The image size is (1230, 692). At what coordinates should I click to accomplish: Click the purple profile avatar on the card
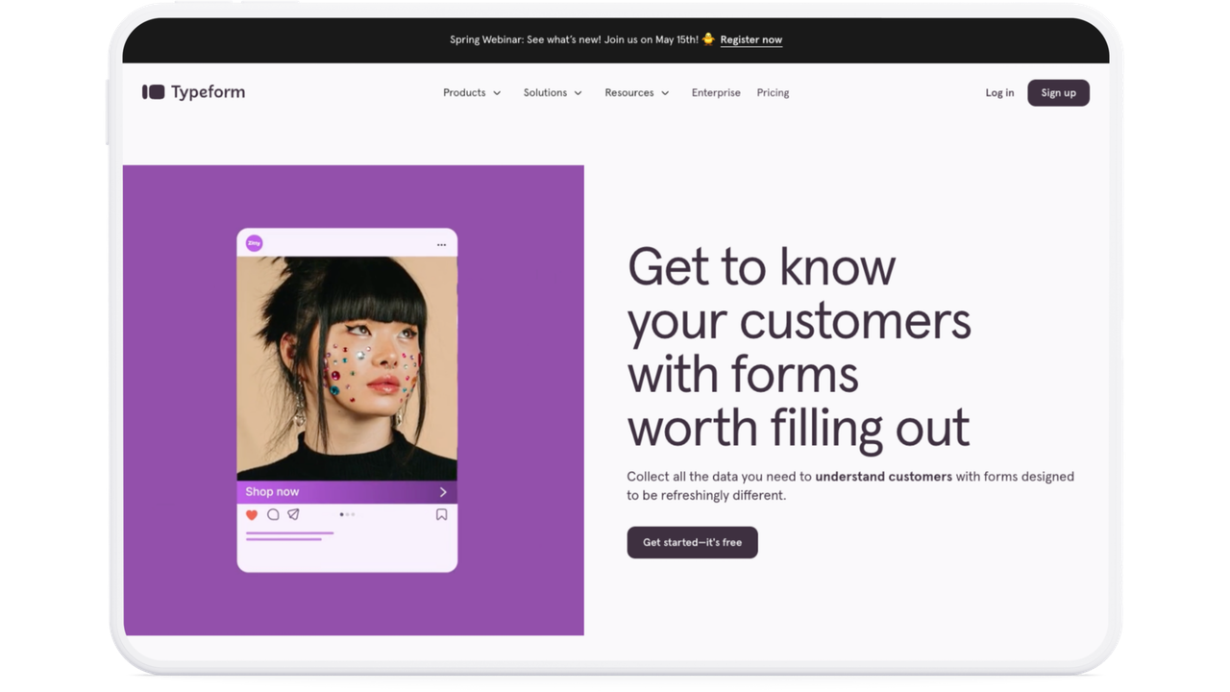(x=254, y=243)
